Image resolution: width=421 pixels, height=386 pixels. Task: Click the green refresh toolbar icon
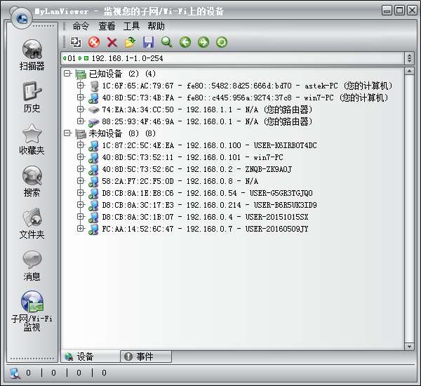[221, 43]
